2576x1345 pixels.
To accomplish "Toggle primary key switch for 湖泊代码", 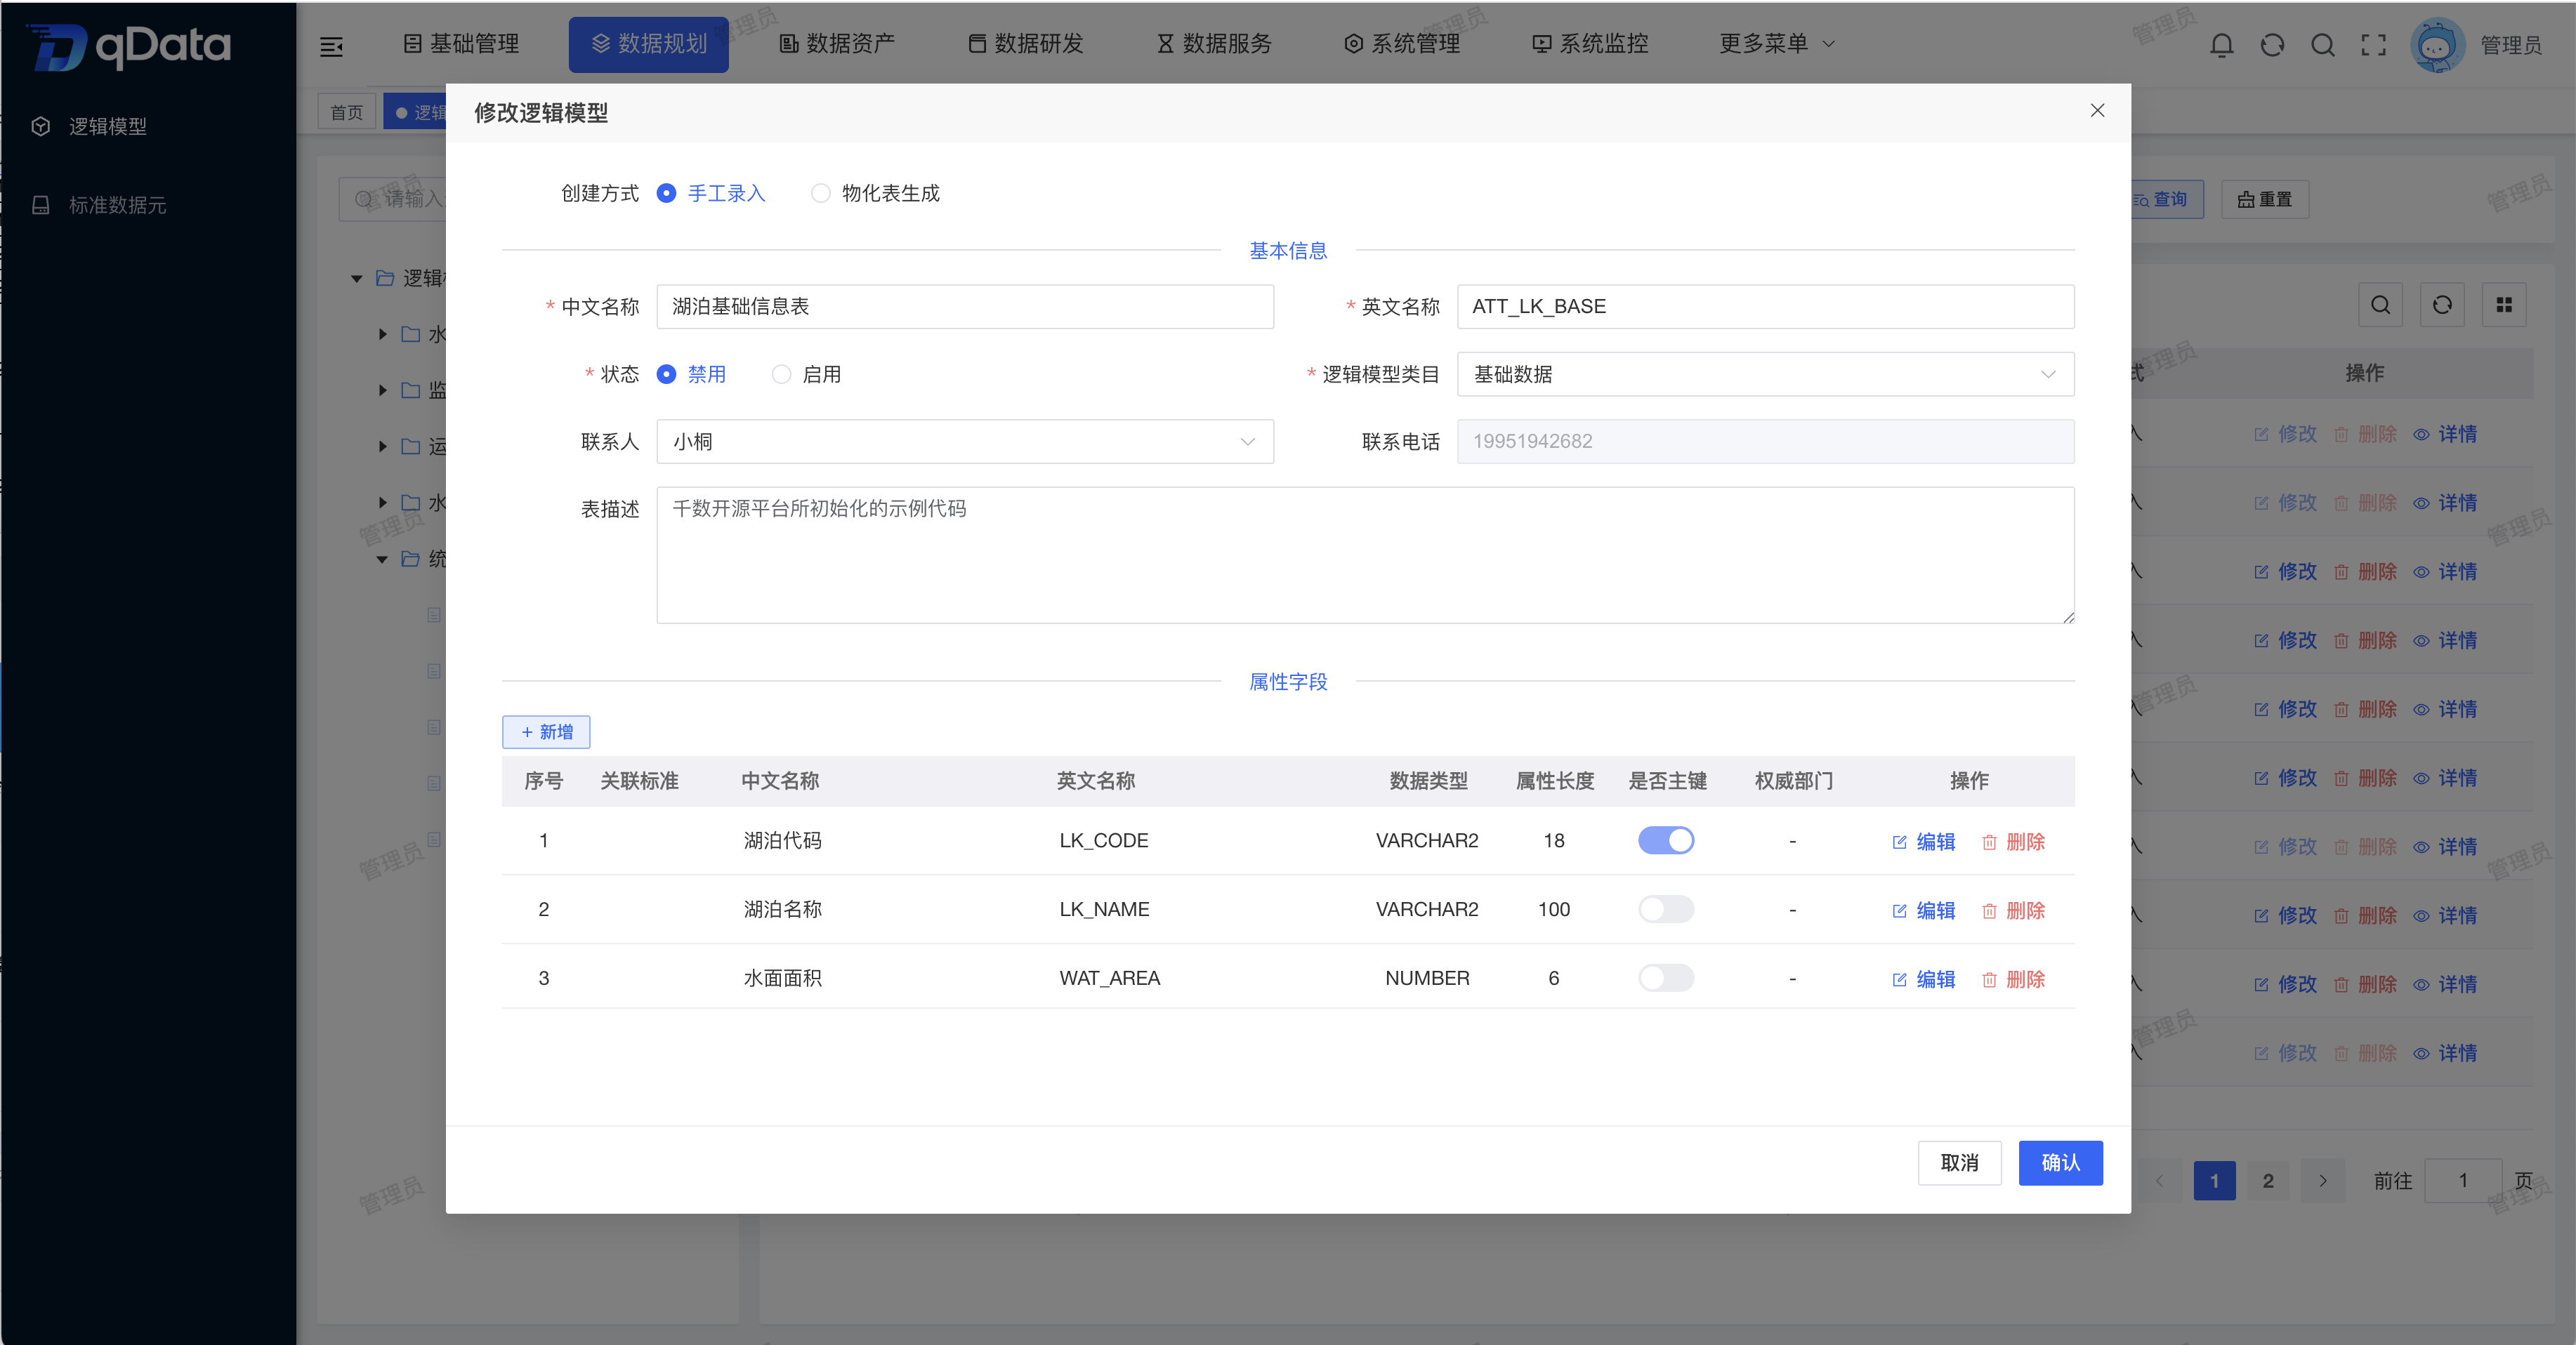I will (x=1666, y=840).
